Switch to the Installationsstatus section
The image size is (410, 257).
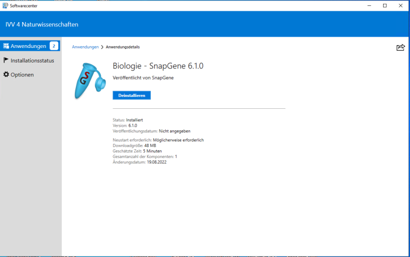pyautogui.click(x=32, y=60)
